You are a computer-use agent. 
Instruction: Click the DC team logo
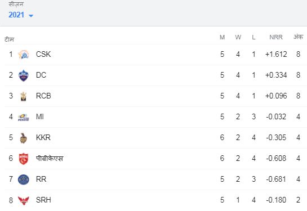pyautogui.click(x=24, y=75)
